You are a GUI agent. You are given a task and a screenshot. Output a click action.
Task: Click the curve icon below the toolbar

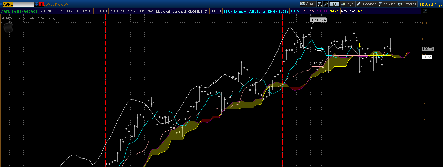coord(425,11)
